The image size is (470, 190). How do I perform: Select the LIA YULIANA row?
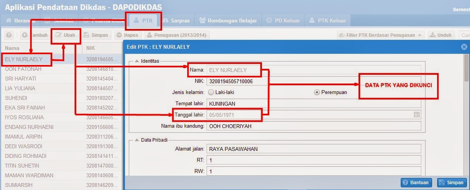pyautogui.click(x=62, y=88)
